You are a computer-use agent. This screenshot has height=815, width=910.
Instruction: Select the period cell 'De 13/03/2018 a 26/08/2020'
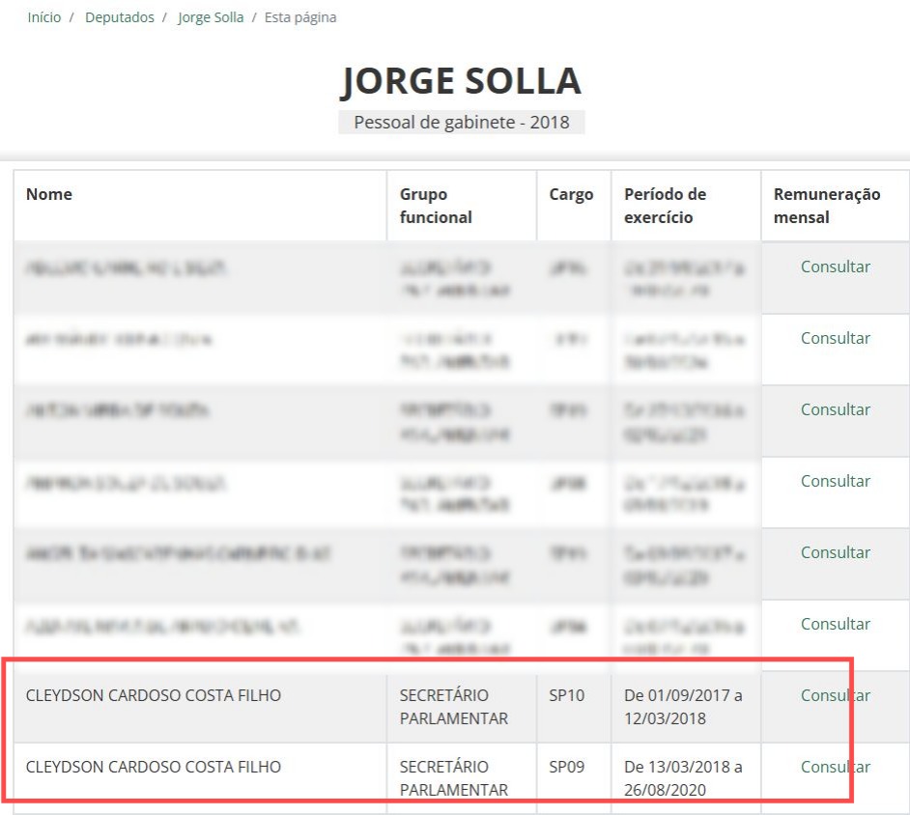683,778
